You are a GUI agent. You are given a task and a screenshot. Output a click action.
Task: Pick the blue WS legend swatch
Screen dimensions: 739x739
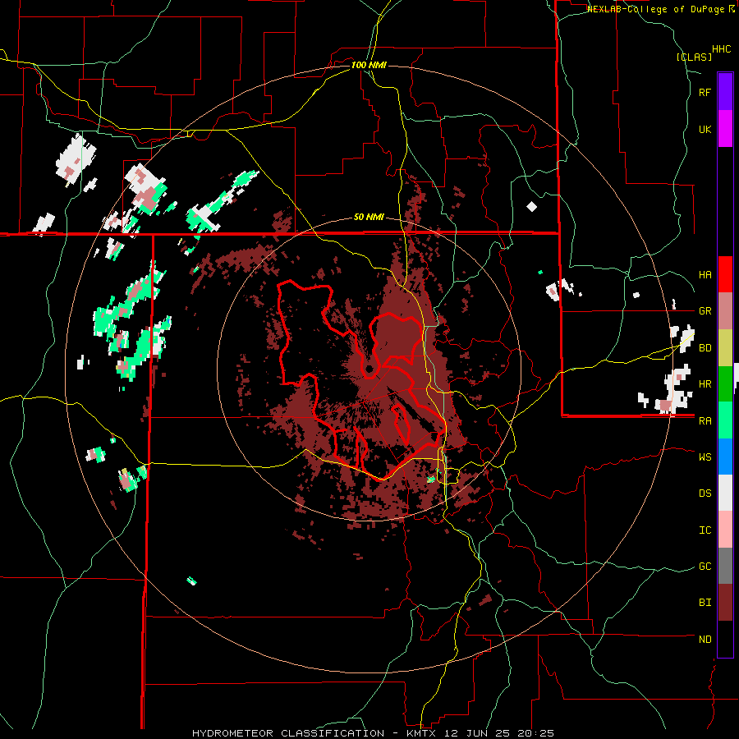(725, 457)
